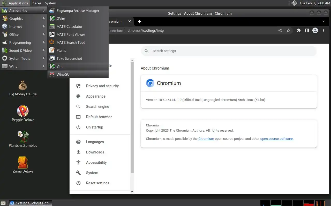Launch GVim from Accessories submenu

coord(78,19)
